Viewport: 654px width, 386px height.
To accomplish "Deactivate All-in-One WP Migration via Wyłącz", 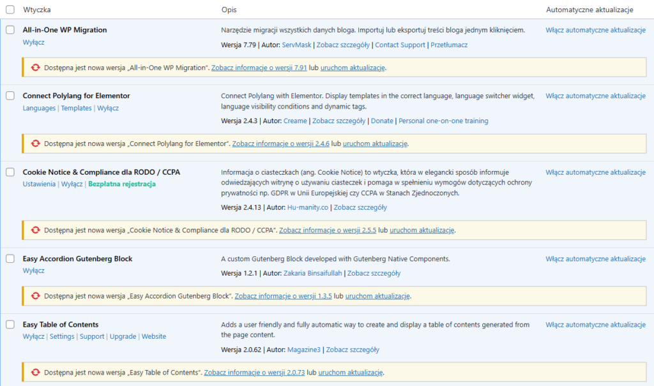I will (33, 42).
